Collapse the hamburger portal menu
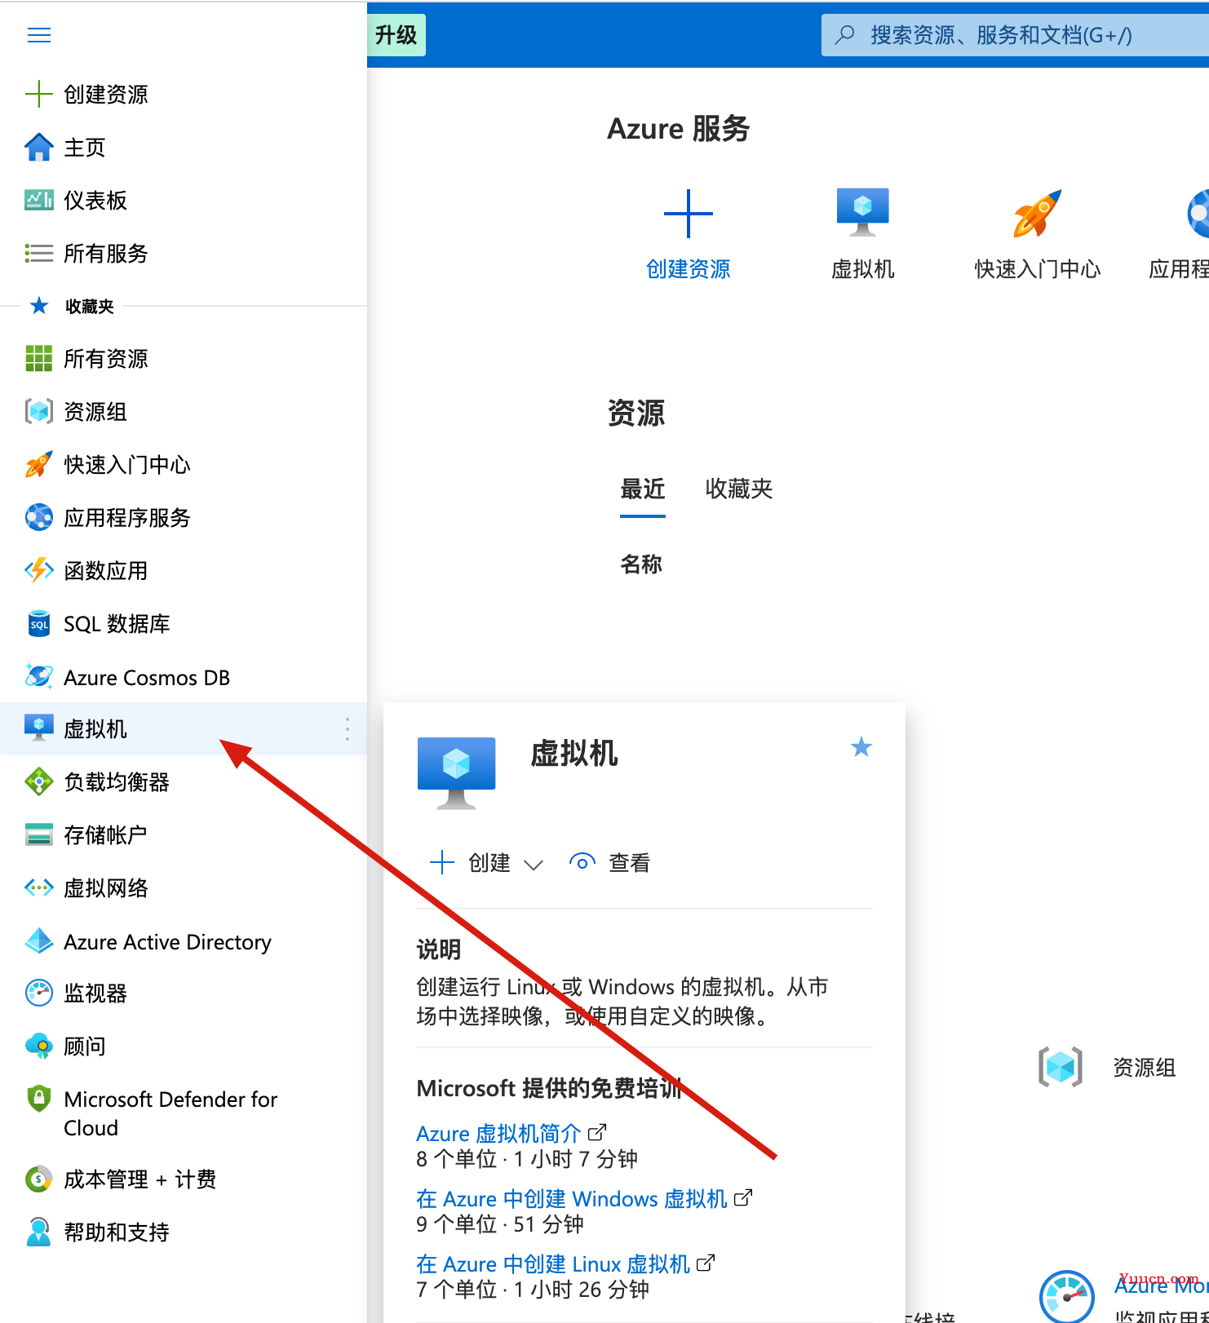Screen dimensions: 1209x1323 (39, 35)
